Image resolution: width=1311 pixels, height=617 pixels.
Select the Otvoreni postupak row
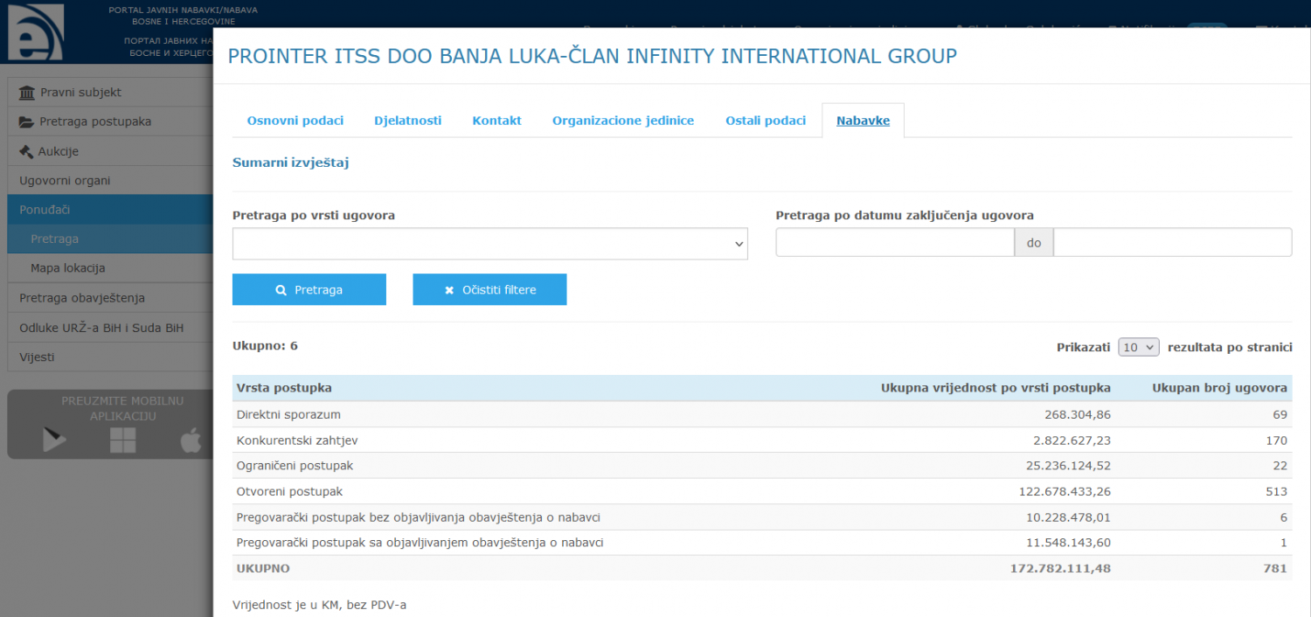pos(762,492)
